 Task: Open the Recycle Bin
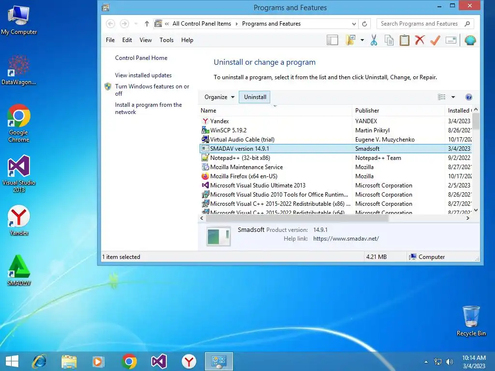click(471, 321)
